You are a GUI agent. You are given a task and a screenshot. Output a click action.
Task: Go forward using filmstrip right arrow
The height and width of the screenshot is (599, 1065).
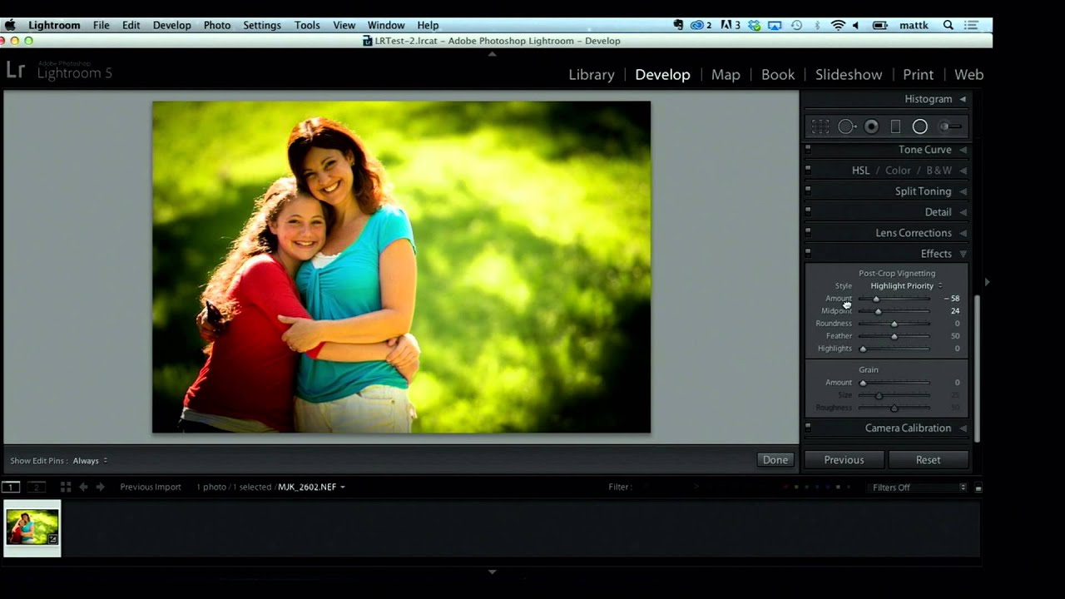pyautogui.click(x=101, y=487)
